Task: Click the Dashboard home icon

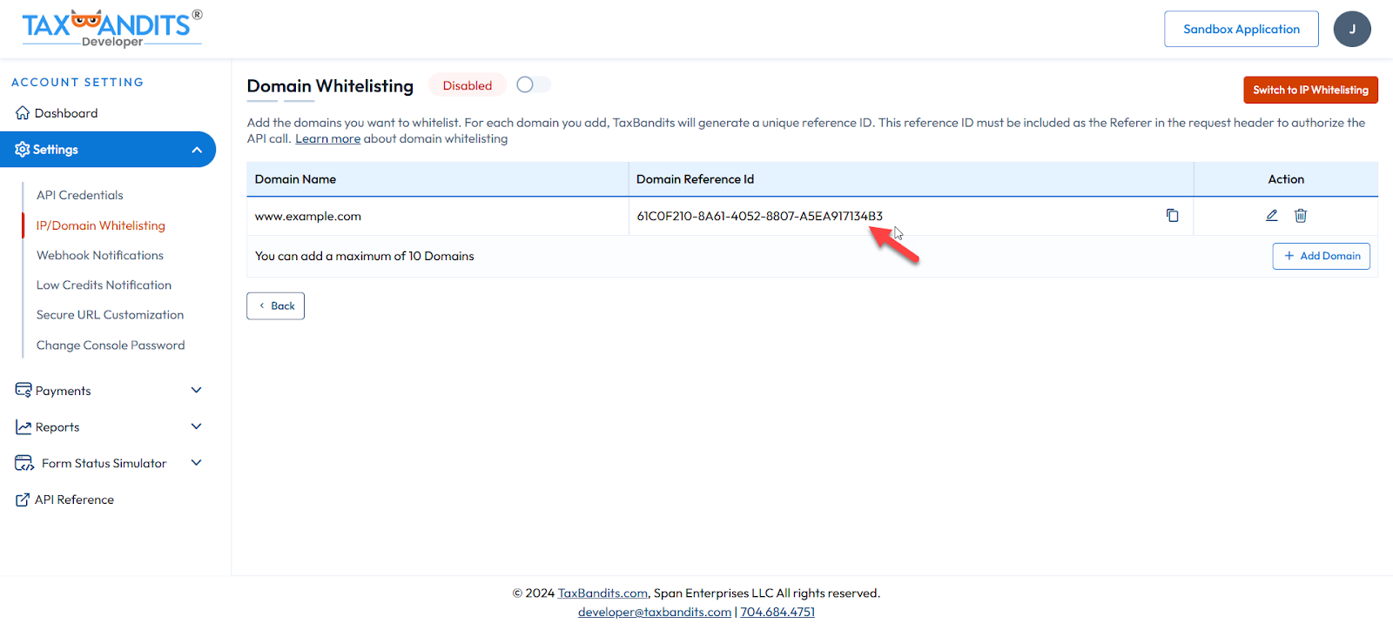Action: [x=23, y=113]
